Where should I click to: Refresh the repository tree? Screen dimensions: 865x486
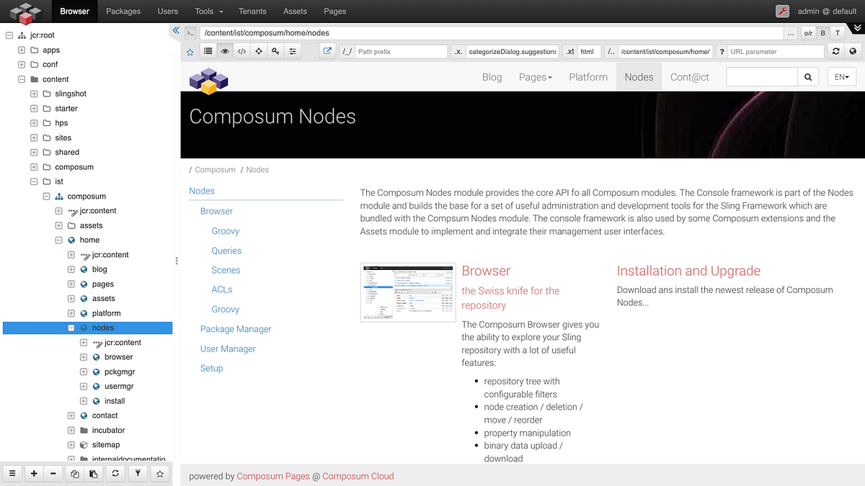pyautogui.click(x=116, y=473)
